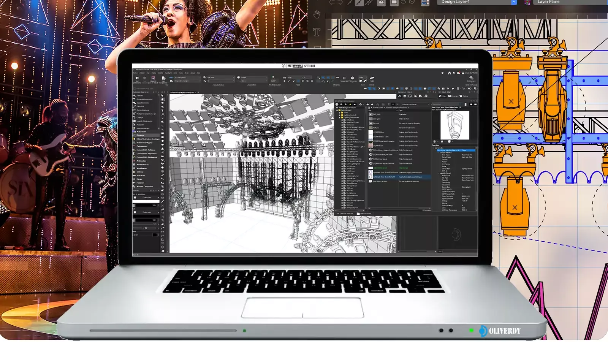
Task: Expand the Lighting Instruments library folder
Action: 340,117
